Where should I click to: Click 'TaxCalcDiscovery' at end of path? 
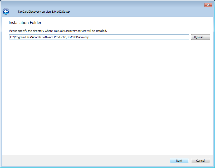pos(77,37)
